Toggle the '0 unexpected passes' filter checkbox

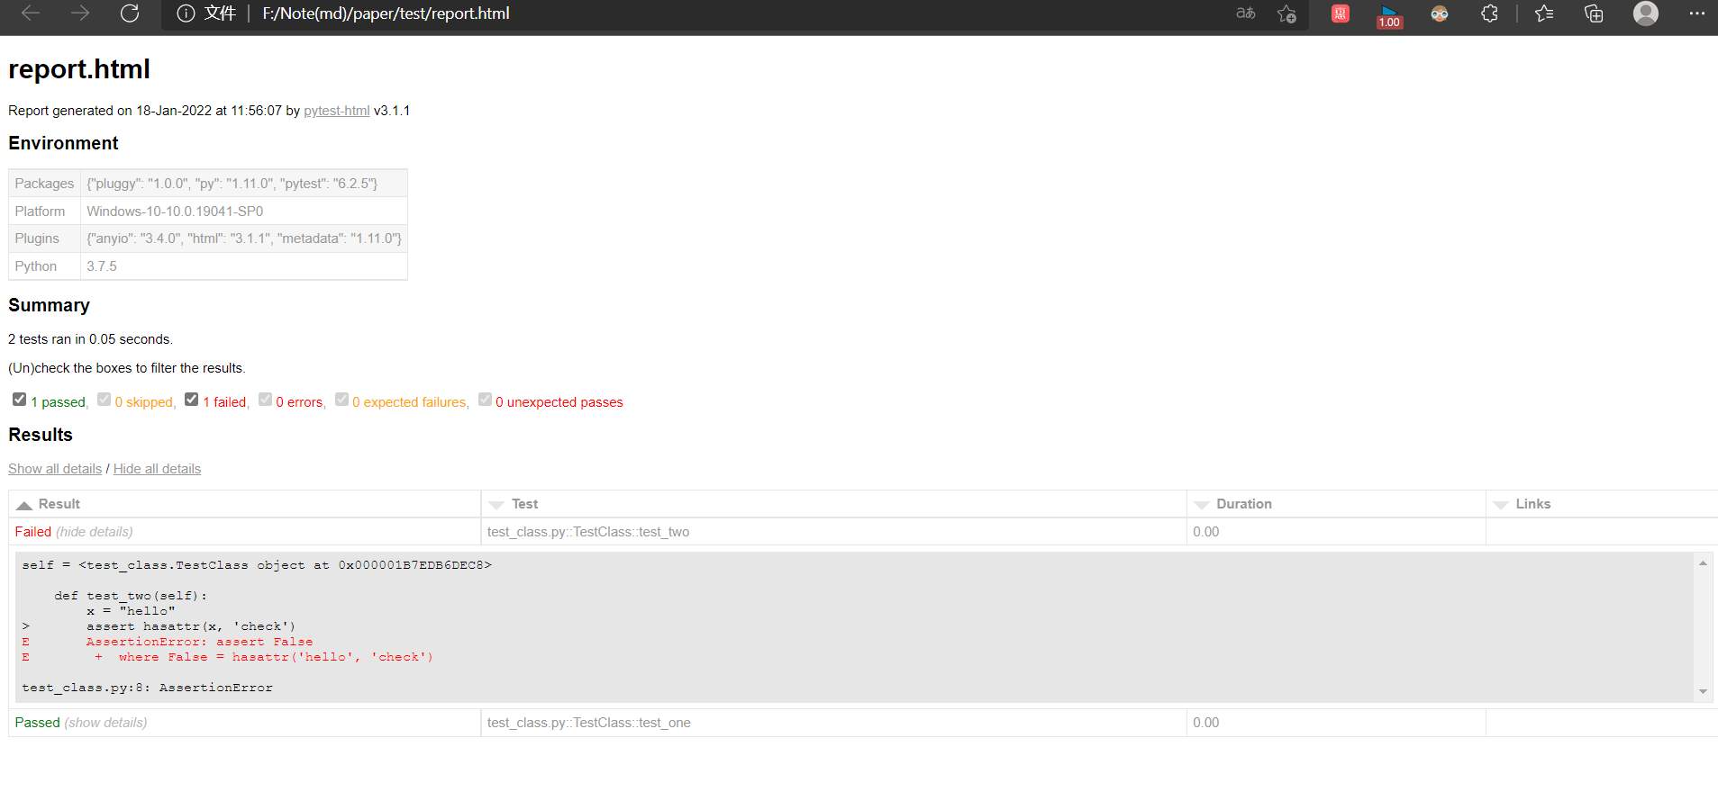pos(485,400)
